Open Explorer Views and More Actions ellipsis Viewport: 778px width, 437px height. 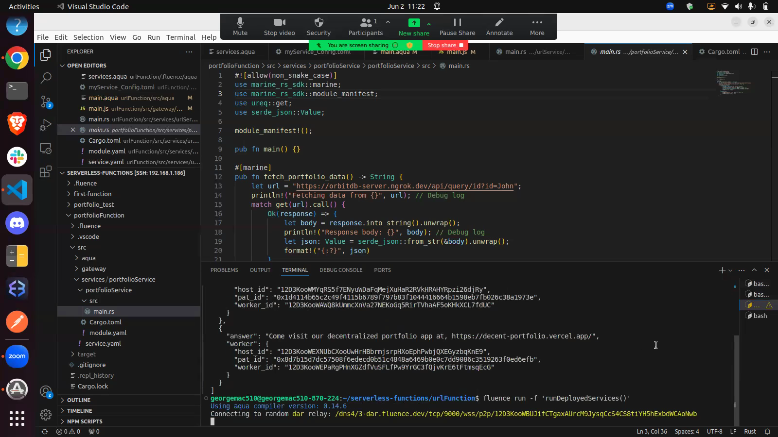point(189,51)
